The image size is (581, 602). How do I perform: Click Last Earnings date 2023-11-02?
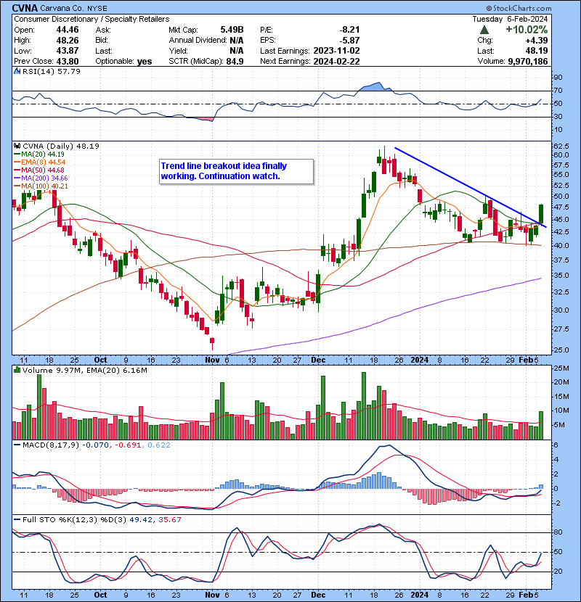point(336,51)
